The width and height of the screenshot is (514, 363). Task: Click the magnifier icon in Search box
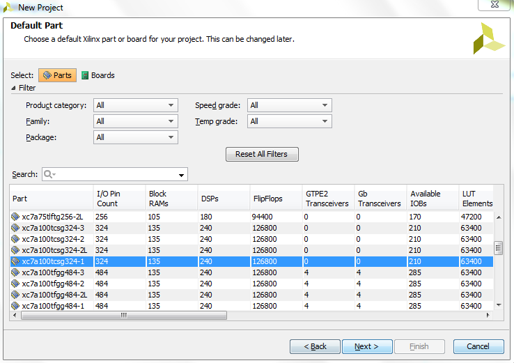(x=49, y=174)
